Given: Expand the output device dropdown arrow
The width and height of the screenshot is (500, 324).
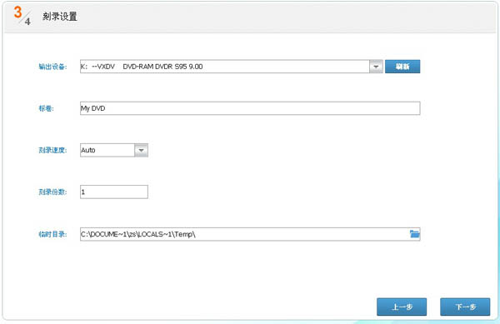Looking at the screenshot, I should point(376,67).
